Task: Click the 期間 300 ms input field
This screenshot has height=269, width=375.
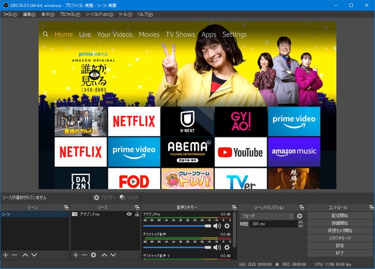Action: 274,224
